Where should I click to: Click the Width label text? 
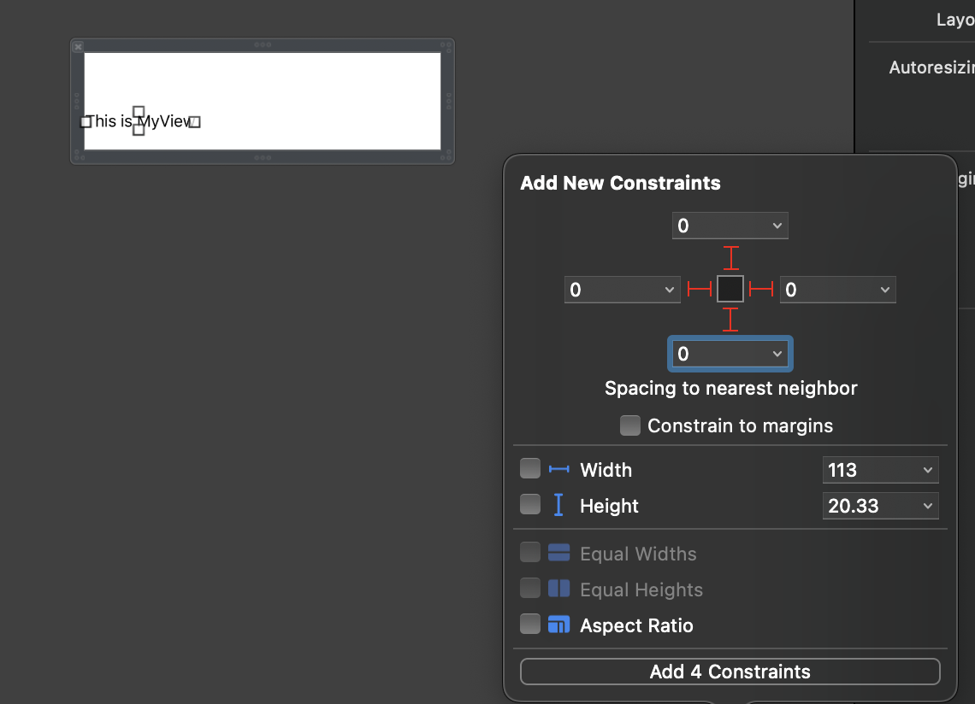tap(606, 471)
